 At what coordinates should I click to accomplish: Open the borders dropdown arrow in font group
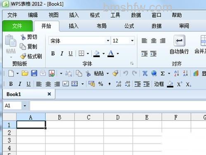[x=88, y=54]
